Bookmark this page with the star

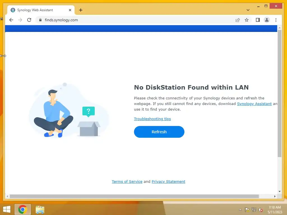247,20
